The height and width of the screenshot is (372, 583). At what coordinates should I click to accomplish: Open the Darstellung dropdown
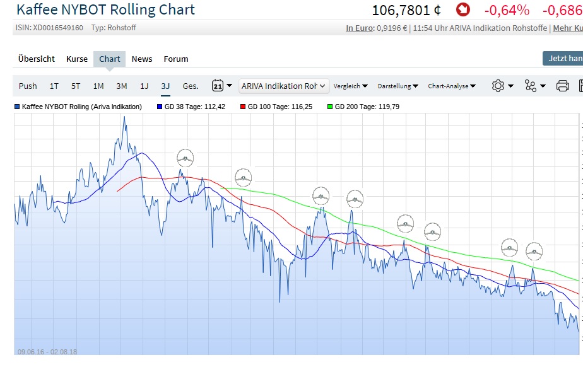coord(397,86)
